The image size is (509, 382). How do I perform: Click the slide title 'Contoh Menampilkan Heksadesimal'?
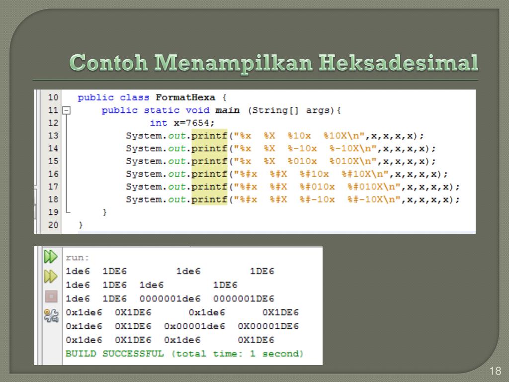274,63
